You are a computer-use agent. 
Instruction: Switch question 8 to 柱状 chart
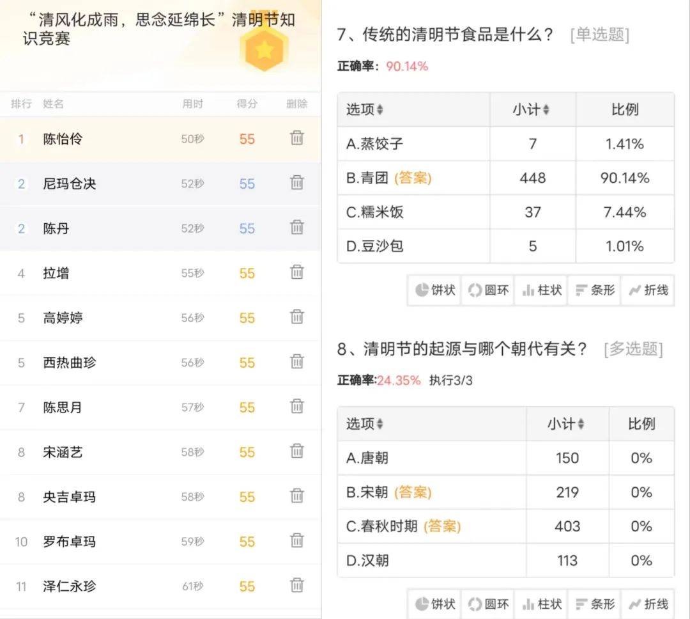[541, 604]
